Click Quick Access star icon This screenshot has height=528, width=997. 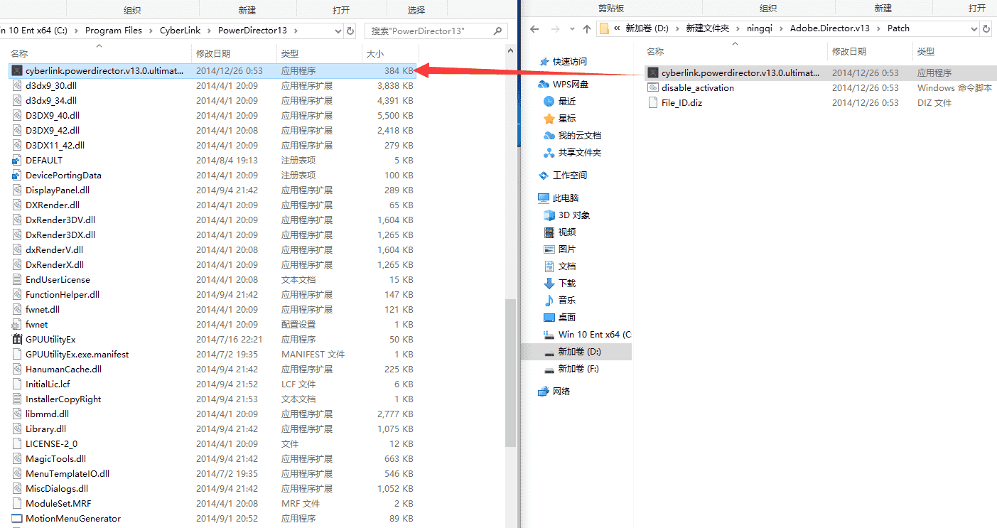click(x=544, y=62)
